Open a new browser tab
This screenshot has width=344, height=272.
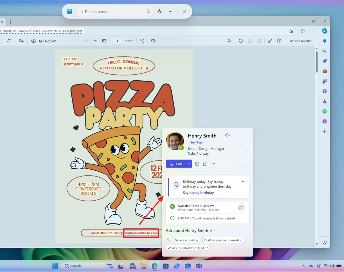pyautogui.click(x=10, y=22)
